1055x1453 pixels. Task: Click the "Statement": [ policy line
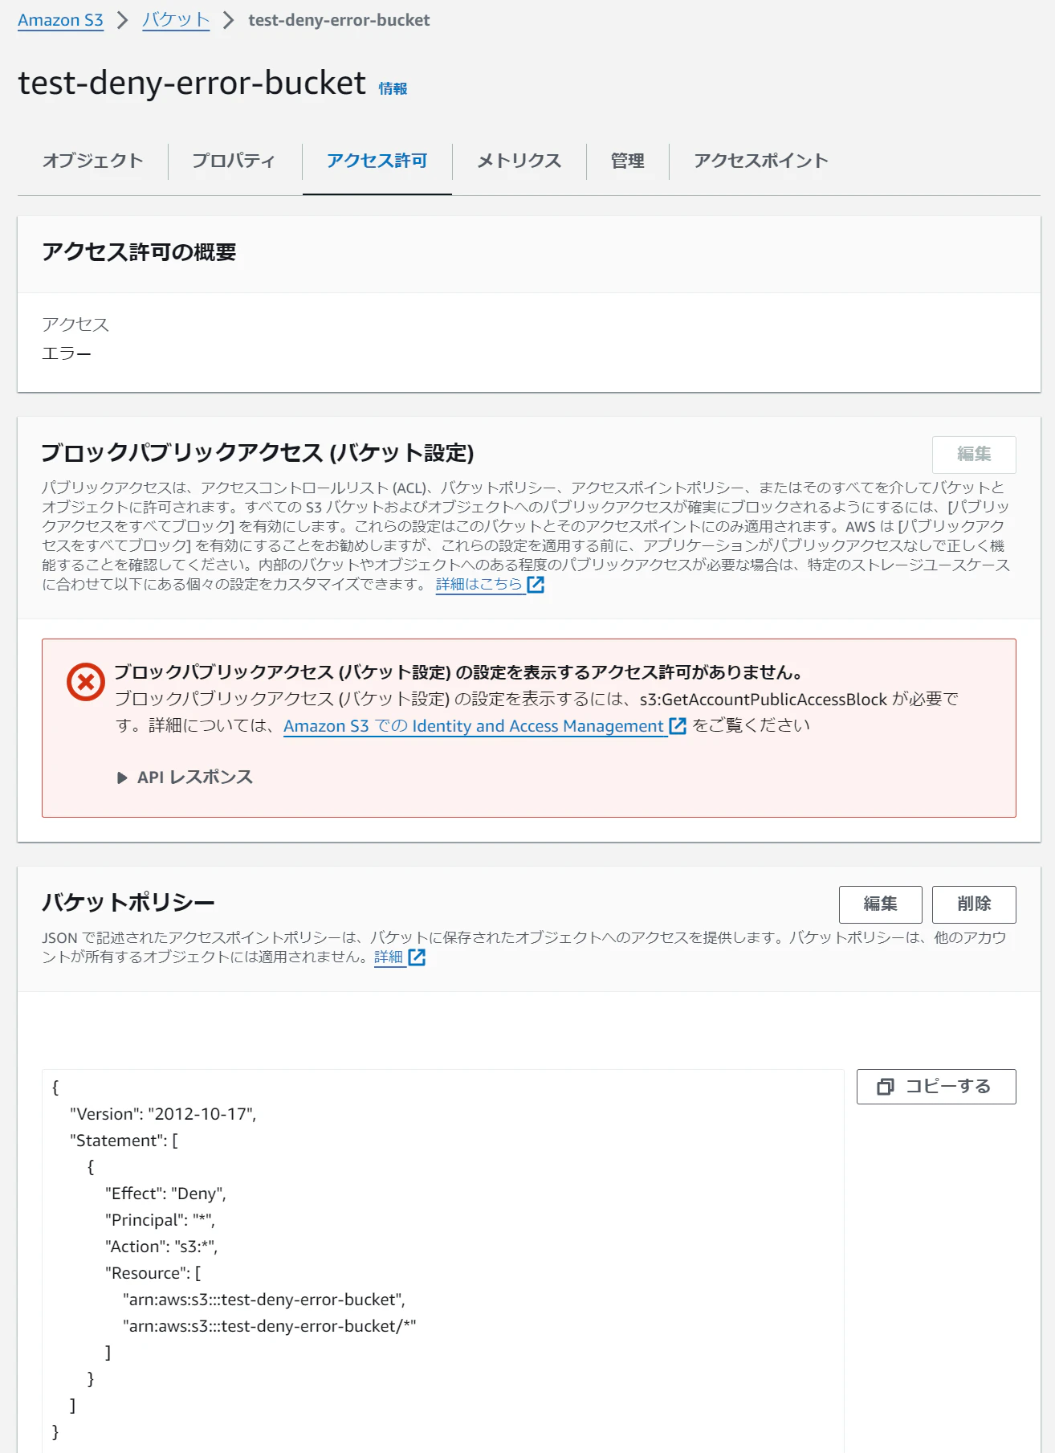pos(124,1141)
